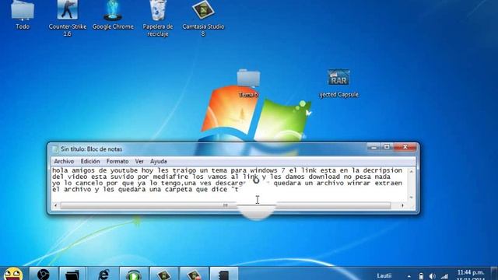Screen dimensions: 498x280
Task: Click the horizontal scrollbar thumb in Notepad
Action: point(225,205)
